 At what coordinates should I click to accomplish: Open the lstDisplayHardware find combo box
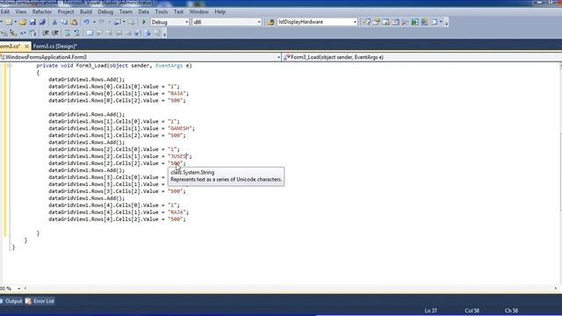click(317, 22)
